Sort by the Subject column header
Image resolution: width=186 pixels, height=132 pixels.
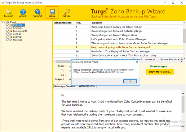pos(137,23)
